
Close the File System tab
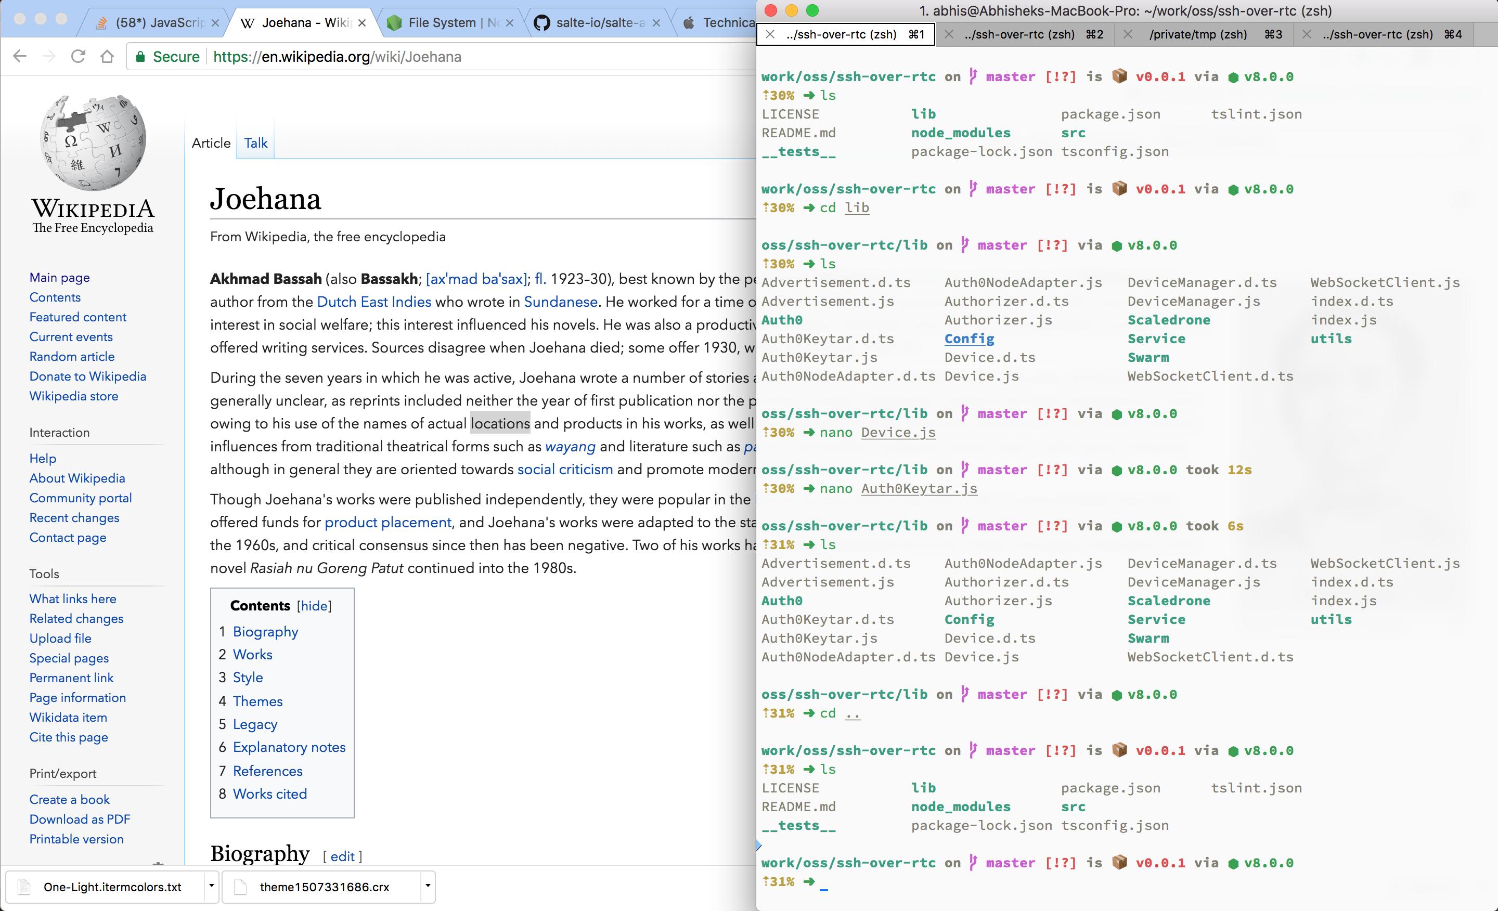(509, 23)
